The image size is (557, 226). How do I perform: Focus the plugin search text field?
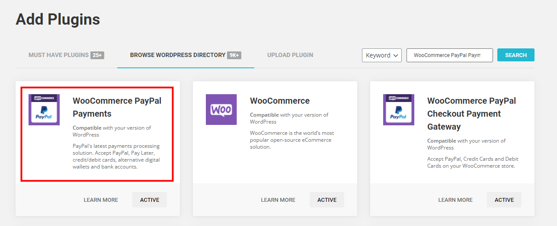pyautogui.click(x=450, y=55)
